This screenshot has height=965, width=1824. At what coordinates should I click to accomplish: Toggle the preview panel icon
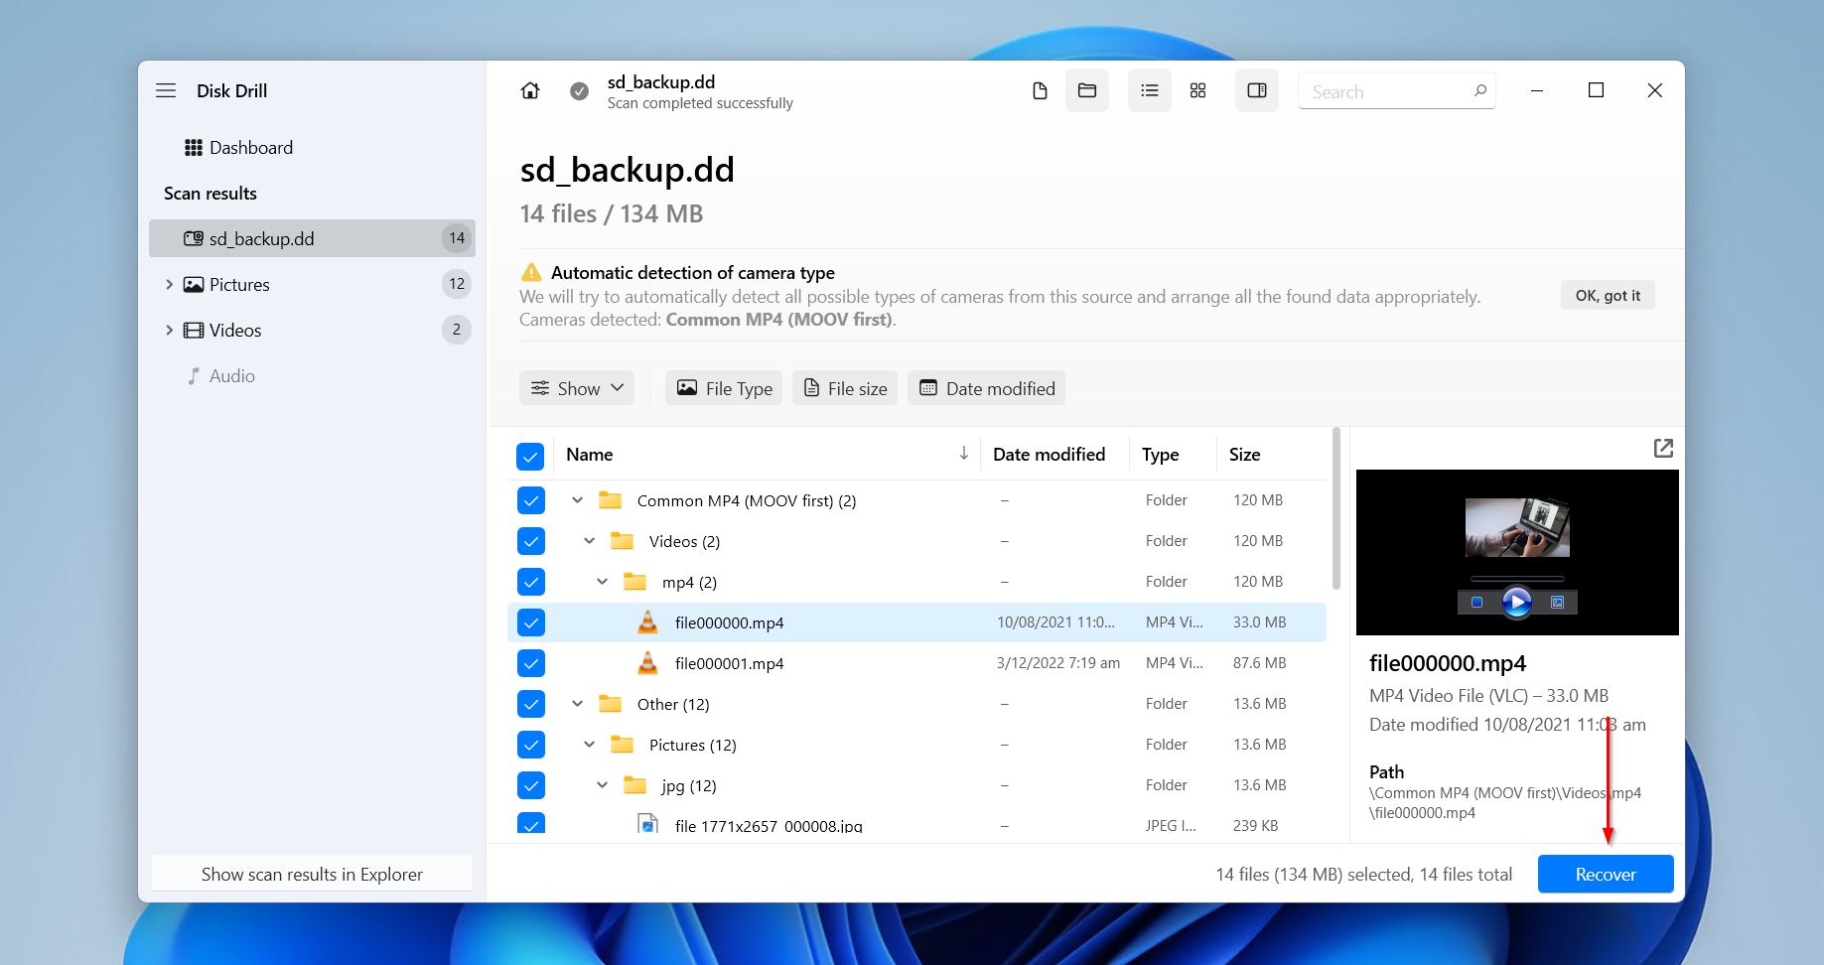point(1257,91)
